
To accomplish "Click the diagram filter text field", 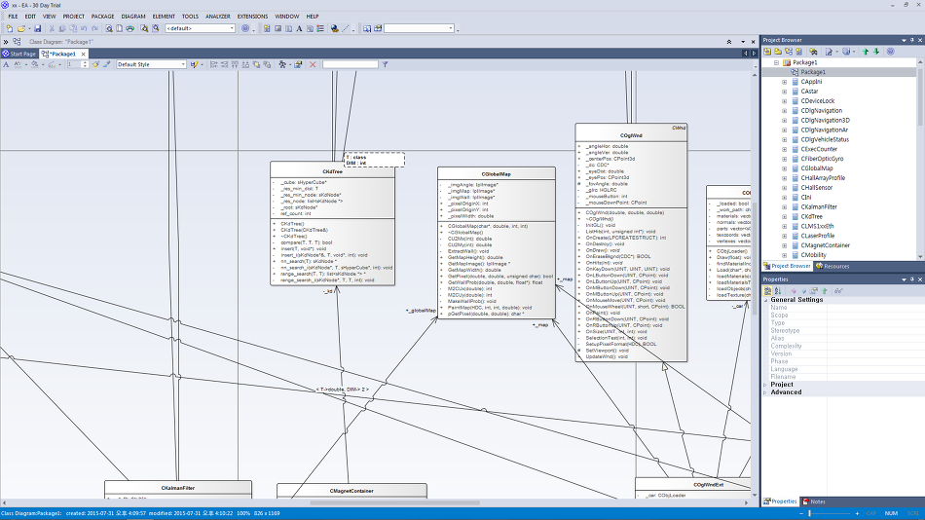I will (351, 64).
